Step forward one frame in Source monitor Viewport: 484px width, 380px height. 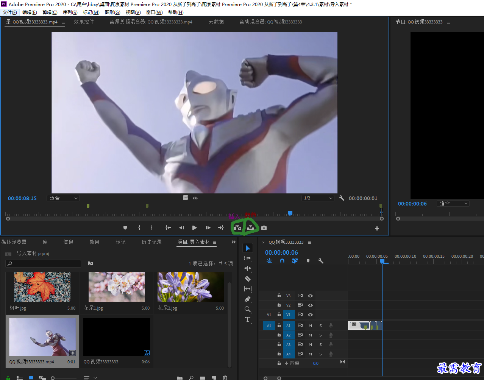point(208,228)
